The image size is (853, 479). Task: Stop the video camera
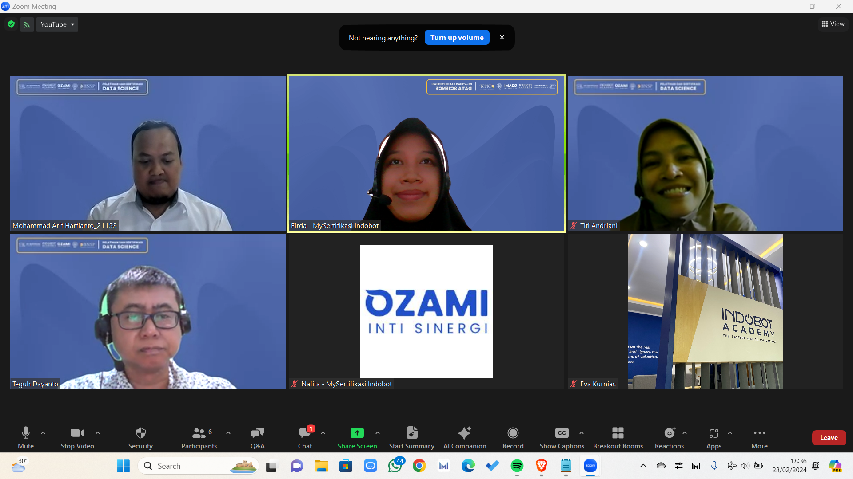(77, 438)
